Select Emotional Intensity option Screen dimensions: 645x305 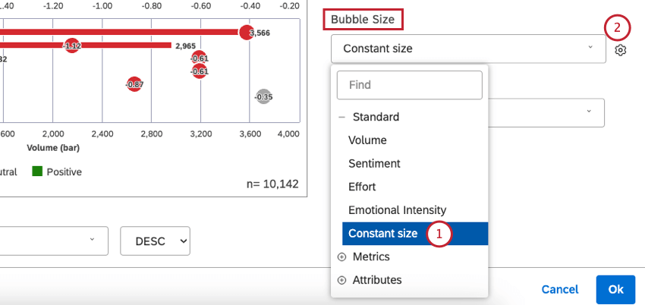click(397, 210)
